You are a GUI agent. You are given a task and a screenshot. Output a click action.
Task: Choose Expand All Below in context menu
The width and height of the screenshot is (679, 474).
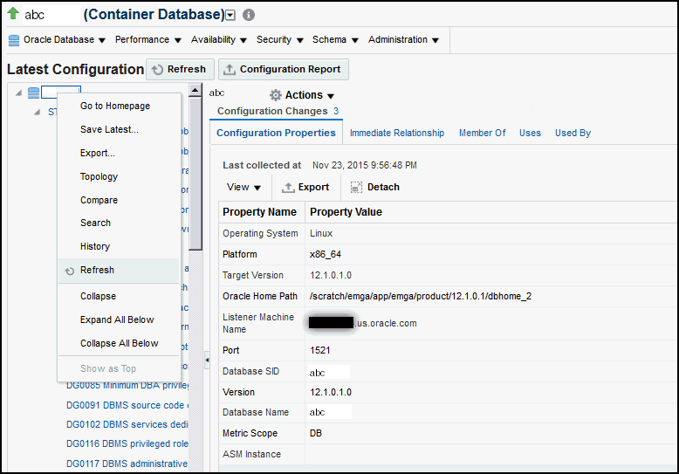(117, 319)
